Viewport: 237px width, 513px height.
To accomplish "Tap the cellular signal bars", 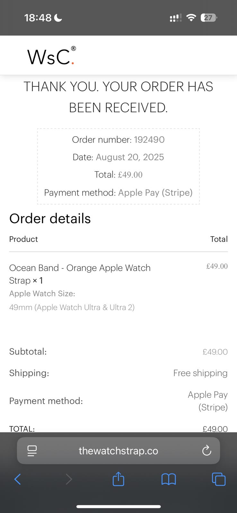I will 175,18.
